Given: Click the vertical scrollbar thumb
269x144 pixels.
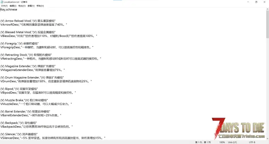Looking at the screenshot, I should pos(267,24).
